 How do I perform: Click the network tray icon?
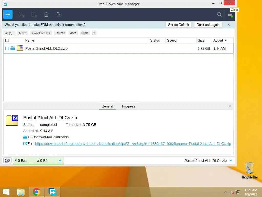[x=238, y=192]
